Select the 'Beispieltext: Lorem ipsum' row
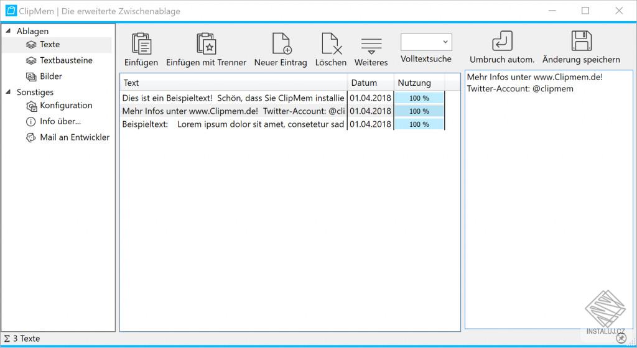 pyautogui.click(x=282, y=124)
